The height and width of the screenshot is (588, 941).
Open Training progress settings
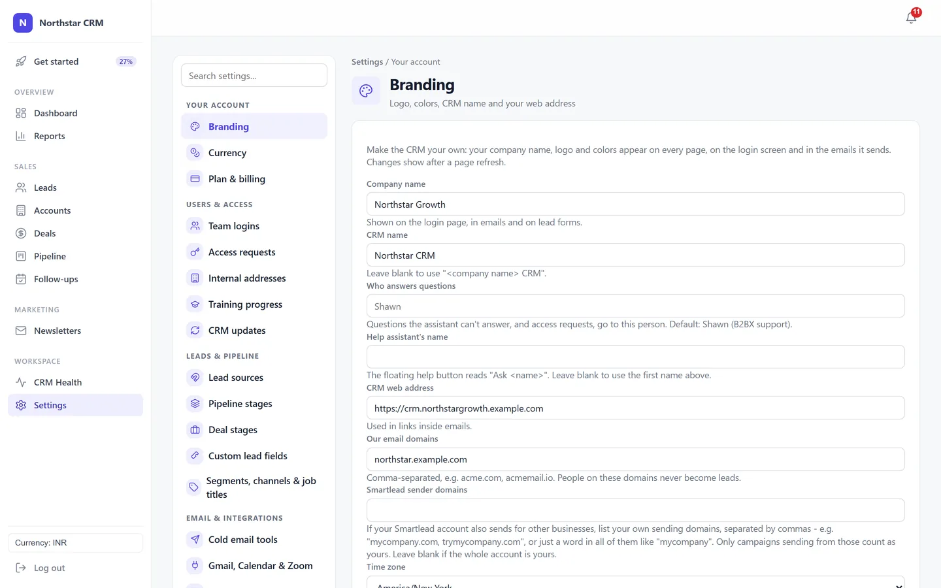click(x=254, y=304)
